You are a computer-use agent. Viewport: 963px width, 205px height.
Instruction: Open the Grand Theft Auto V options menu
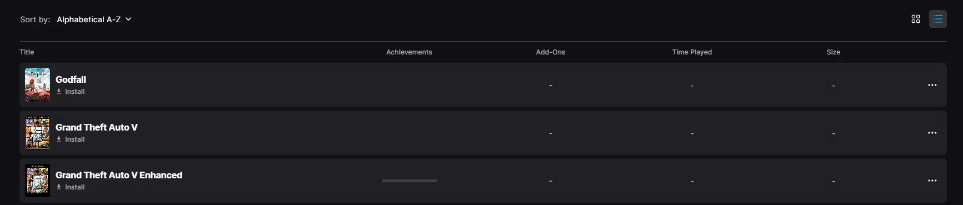pos(932,133)
